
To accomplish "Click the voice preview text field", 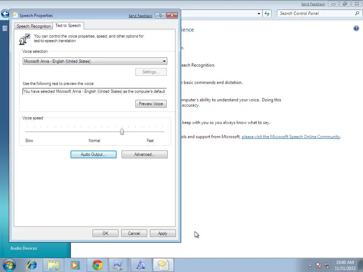I will pos(94,91).
